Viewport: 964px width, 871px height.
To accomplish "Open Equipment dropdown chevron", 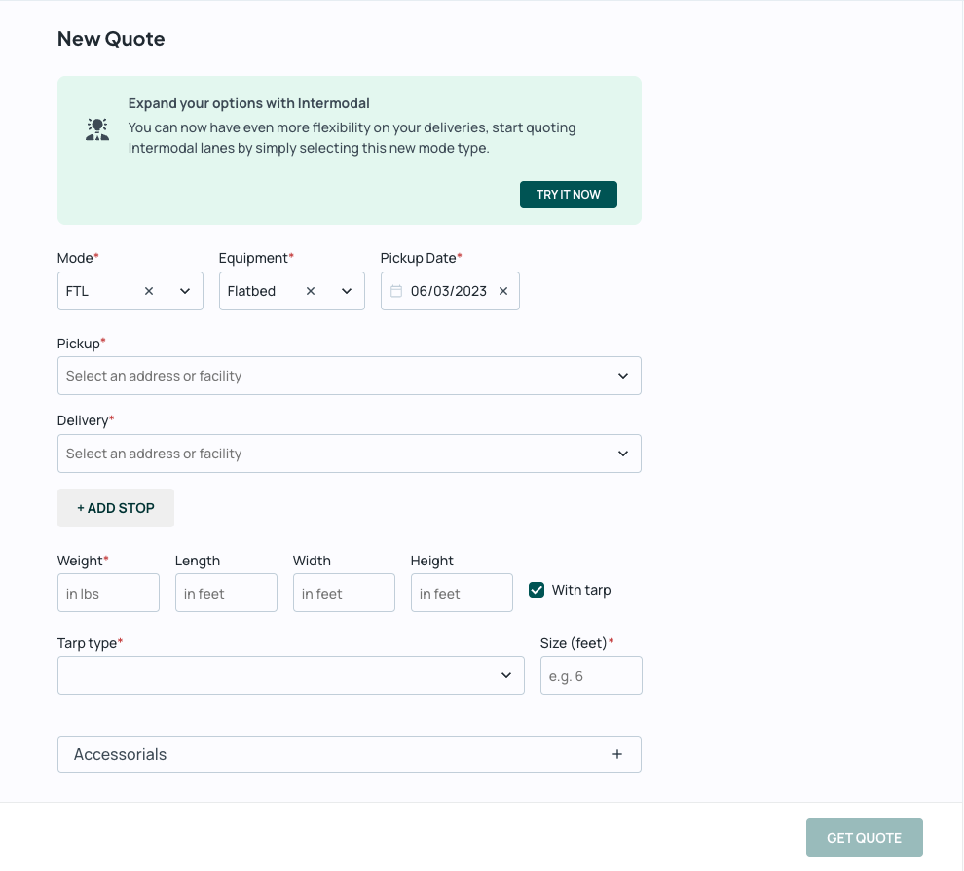I will point(347,291).
